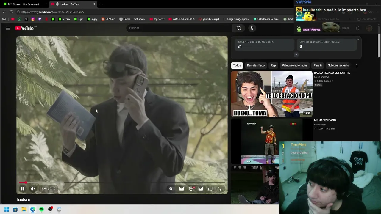Open OBS Studio from the taskbar
Image resolution: width=381 pixels, height=214 pixels.
(50, 210)
